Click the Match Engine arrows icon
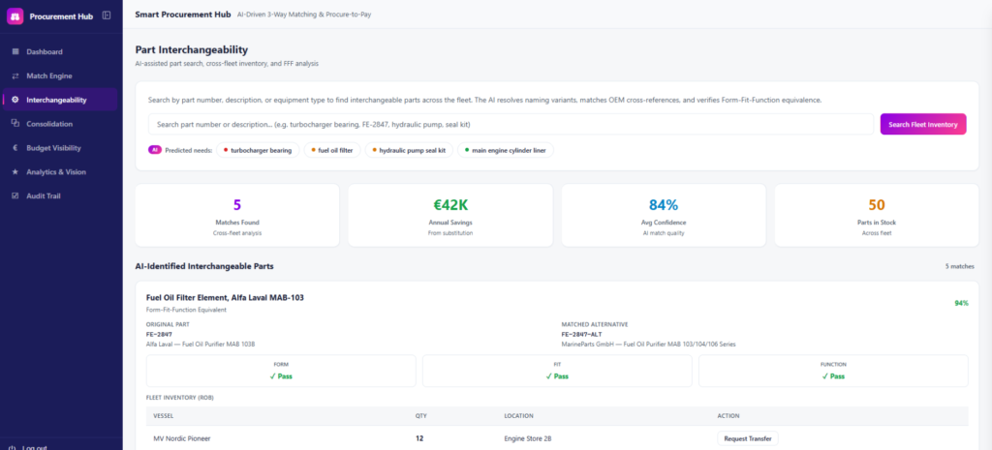 tap(15, 75)
